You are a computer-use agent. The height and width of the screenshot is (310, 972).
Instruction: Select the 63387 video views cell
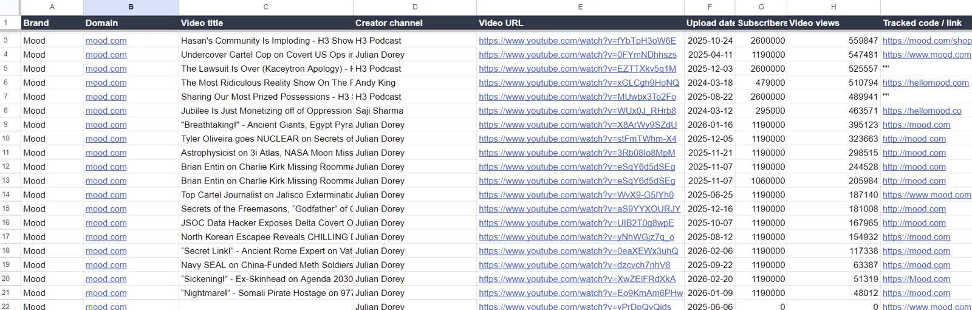tap(834, 264)
